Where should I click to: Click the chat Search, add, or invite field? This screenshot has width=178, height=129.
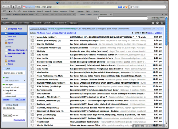[14, 73]
